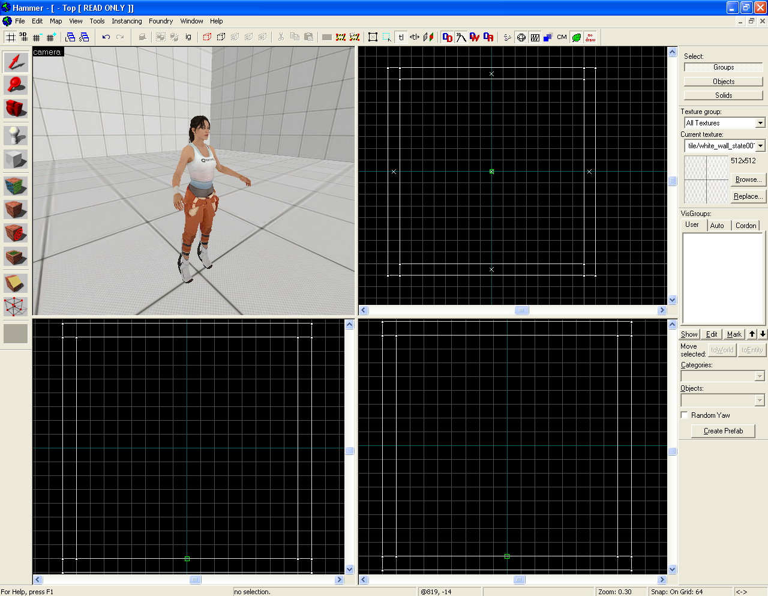Click the Create Prefab button
Image resolution: width=768 pixels, height=596 pixels.
coord(723,431)
